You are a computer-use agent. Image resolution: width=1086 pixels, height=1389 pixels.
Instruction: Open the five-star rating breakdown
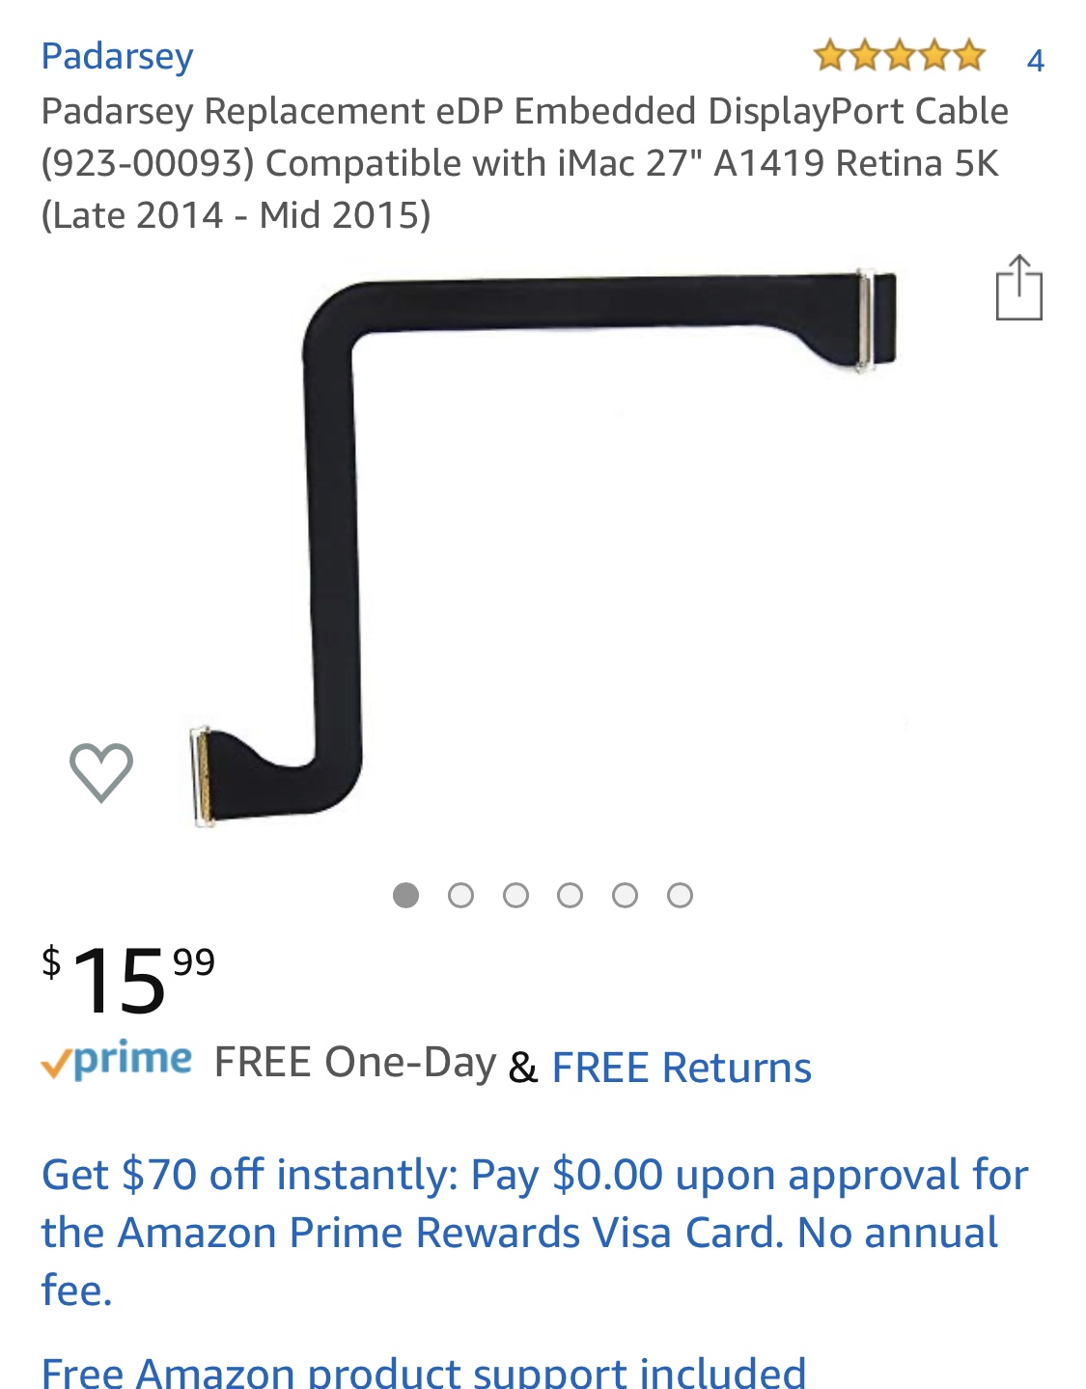click(899, 57)
